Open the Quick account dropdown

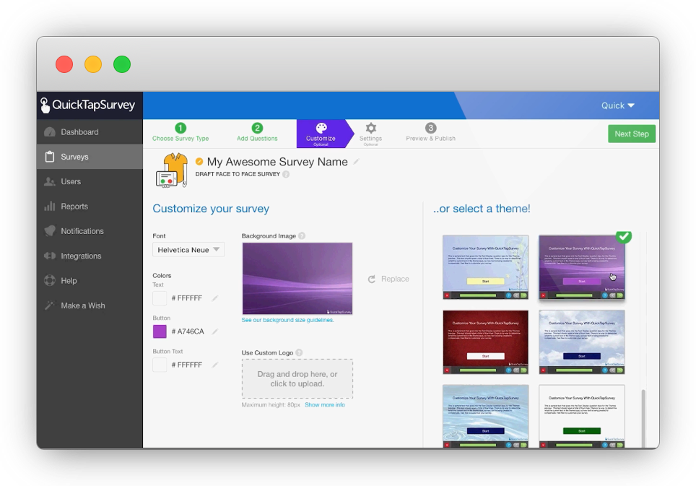tap(617, 105)
